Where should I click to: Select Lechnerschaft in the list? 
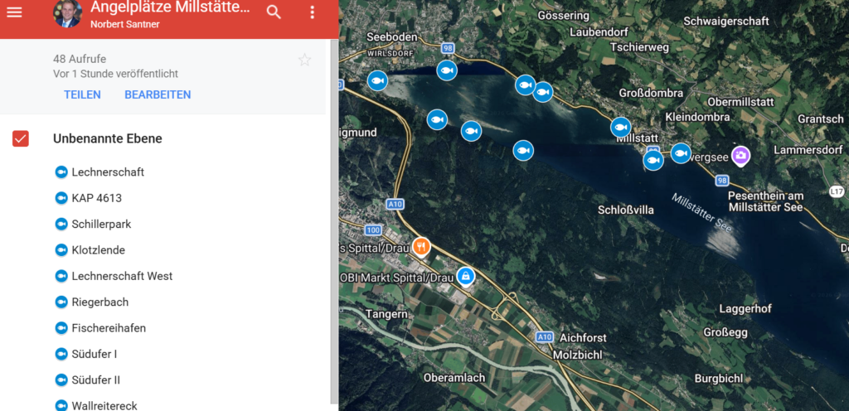coord(108,172)
